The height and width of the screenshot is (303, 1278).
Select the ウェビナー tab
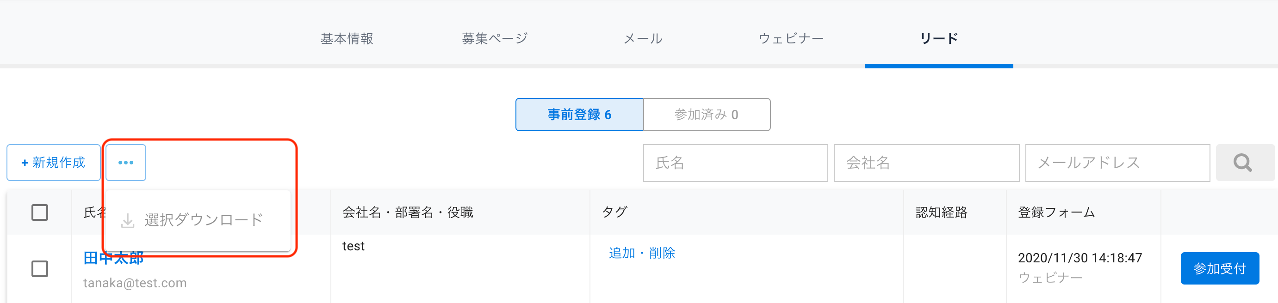791,39
